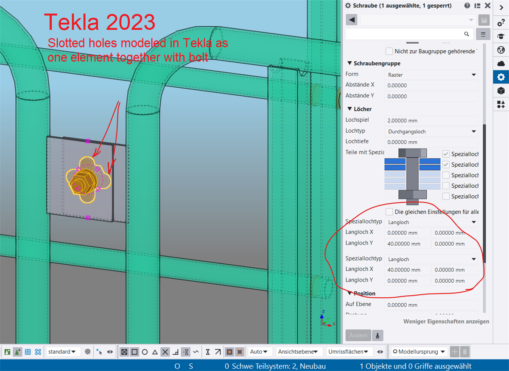Click status text Teilsystem: 2, Neubau

(291, 366)
